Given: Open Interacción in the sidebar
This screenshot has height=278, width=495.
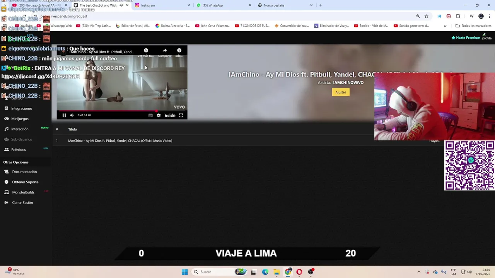Looking at the screenshot, I should pyautogui.click(x=20, y=129).
